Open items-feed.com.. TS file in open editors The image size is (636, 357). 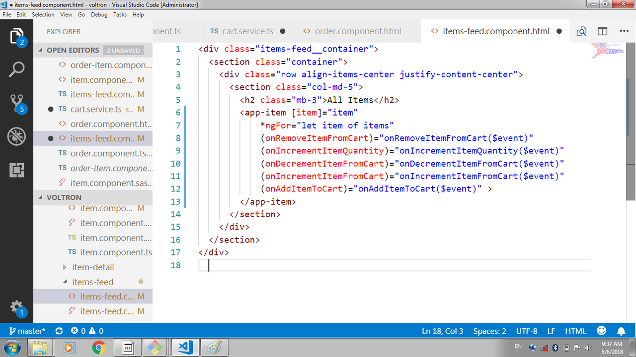pos(93,94)
